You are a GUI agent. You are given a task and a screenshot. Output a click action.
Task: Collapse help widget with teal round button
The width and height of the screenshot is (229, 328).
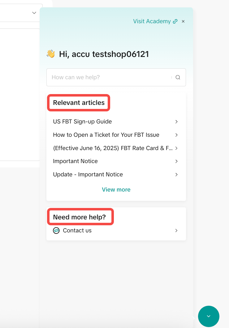tap(209, 316)
